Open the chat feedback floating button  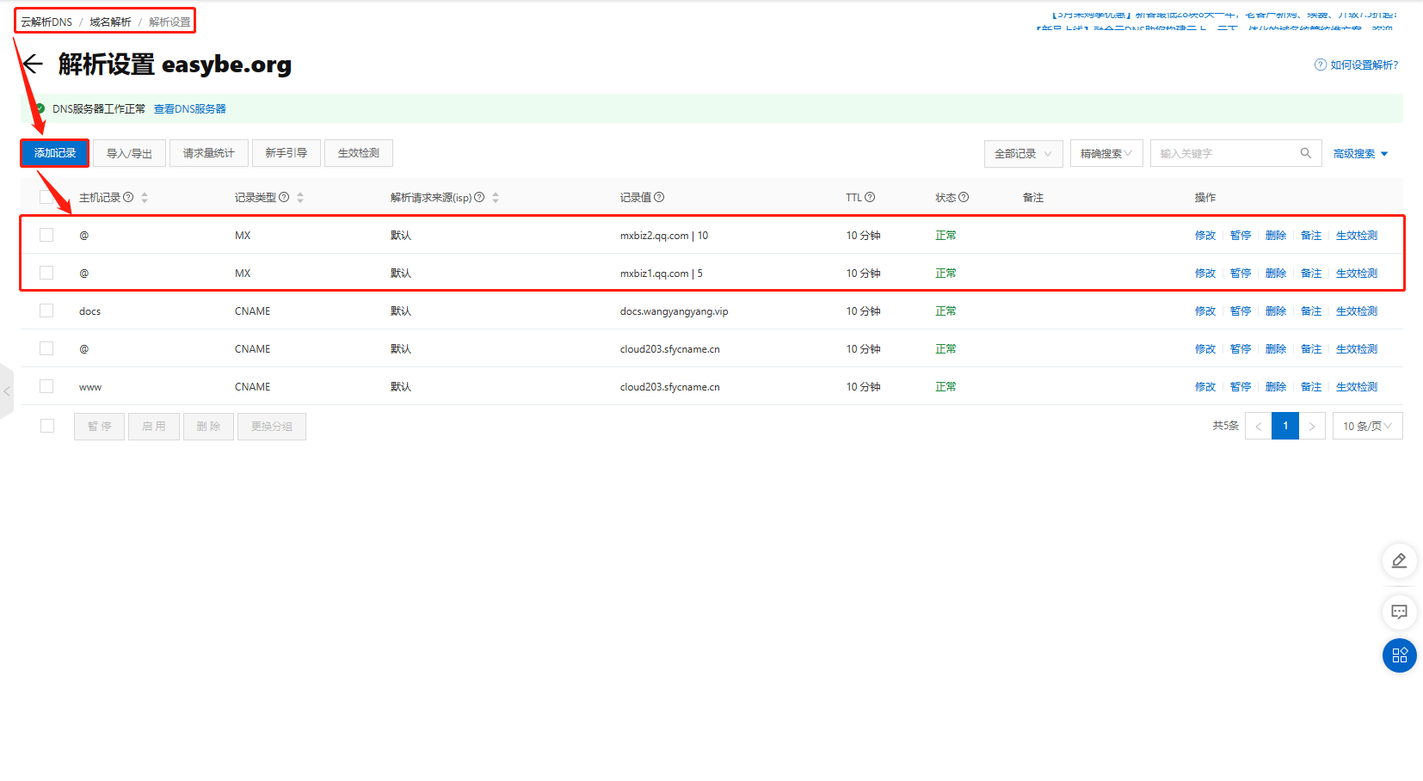(x=1399, y=612)
